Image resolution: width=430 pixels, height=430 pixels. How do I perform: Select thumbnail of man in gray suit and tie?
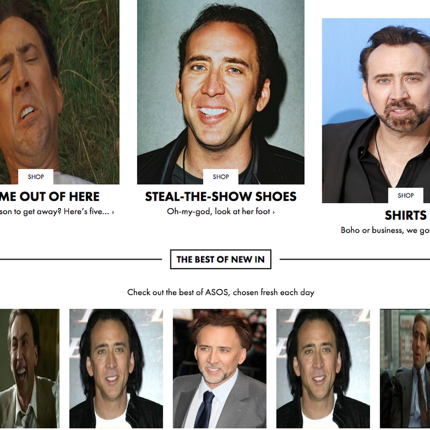[x=219, y=368]
